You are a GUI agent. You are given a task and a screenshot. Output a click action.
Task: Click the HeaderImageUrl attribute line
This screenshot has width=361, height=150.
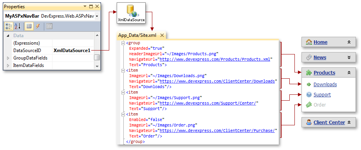tap(173, 54)
